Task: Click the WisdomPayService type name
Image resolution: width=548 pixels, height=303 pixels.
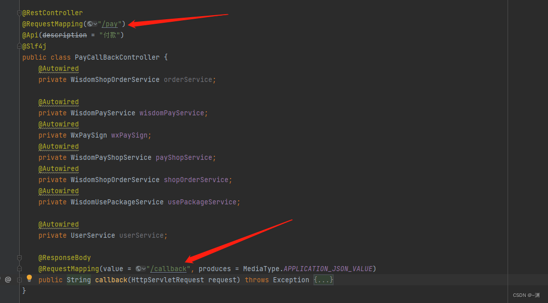Action: coord(103,113)
